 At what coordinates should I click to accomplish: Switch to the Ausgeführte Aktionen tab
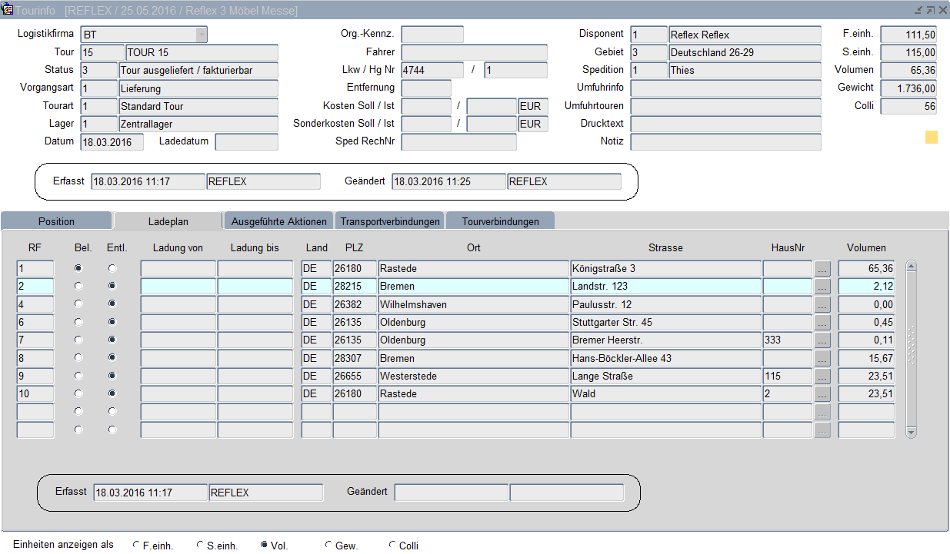coord(278,221)
